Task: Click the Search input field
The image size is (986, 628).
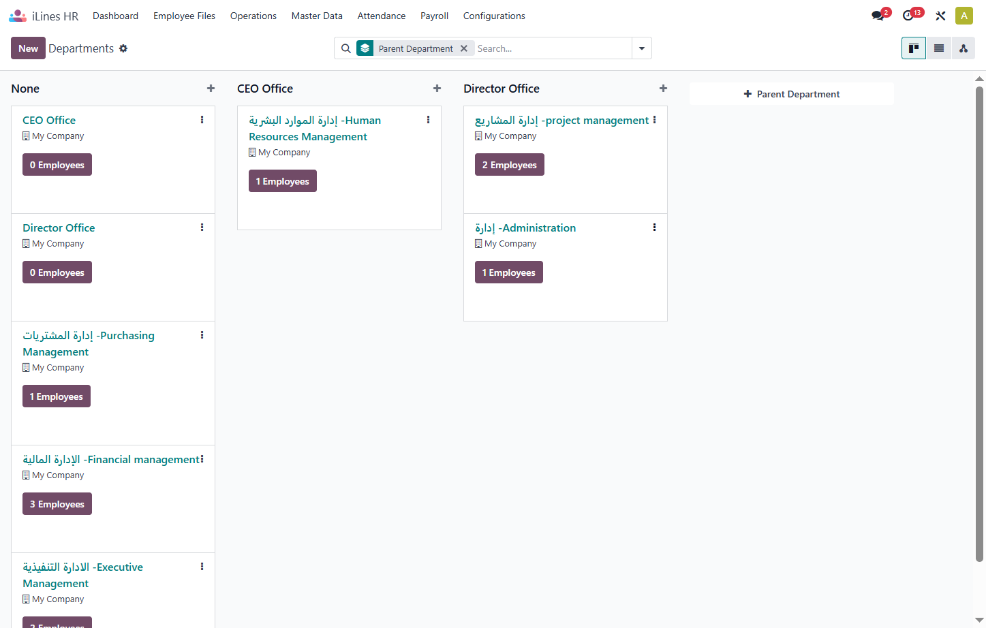Action: (553, 48)
